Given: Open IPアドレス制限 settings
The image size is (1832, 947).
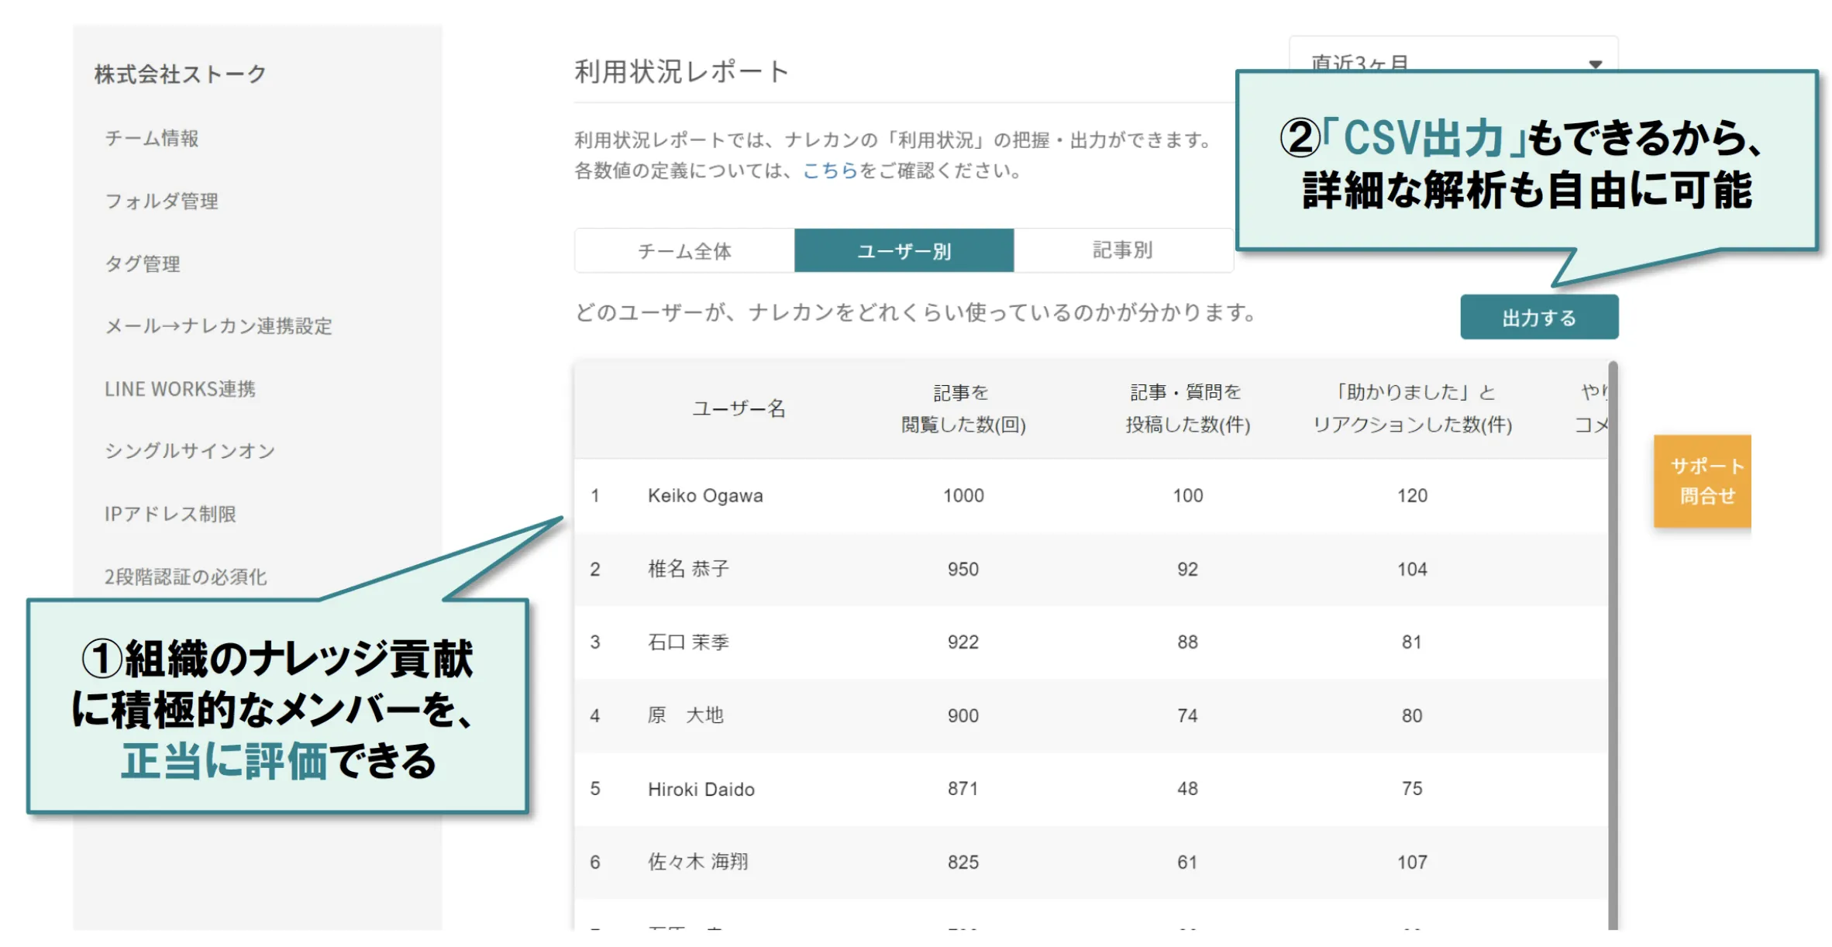Looking at the screenshot, I should [x=170, y=514].
